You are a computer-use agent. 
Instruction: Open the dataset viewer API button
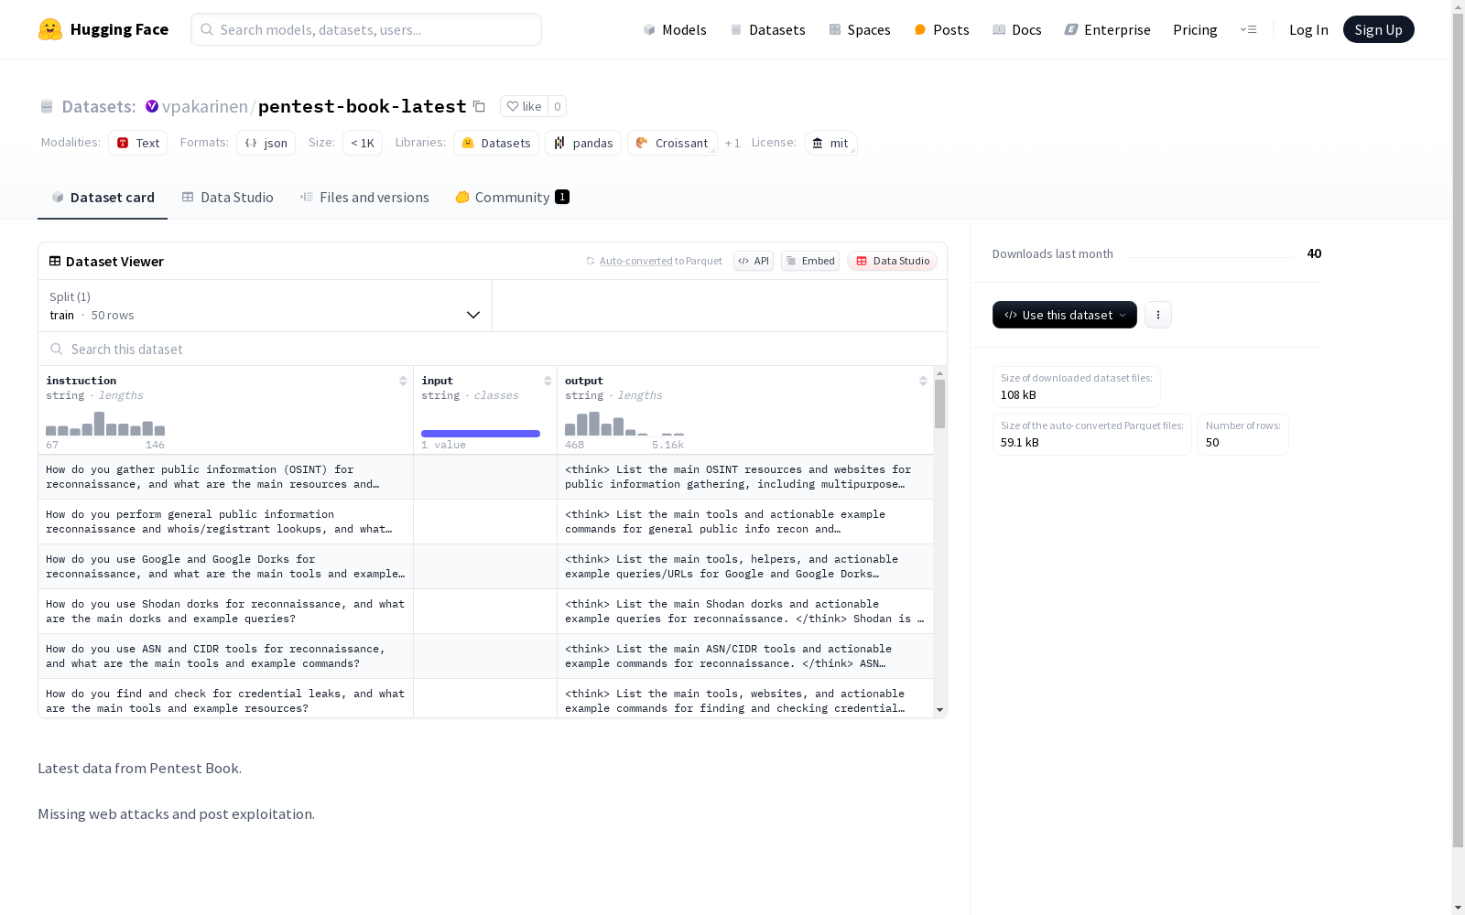[754, 261]
